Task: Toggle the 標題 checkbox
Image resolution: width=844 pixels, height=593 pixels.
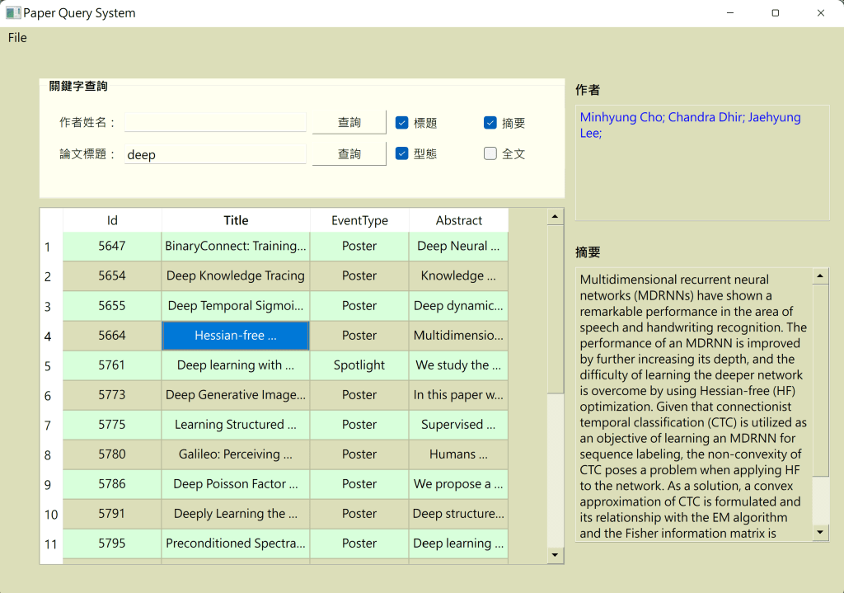Action: click(402, 123)
